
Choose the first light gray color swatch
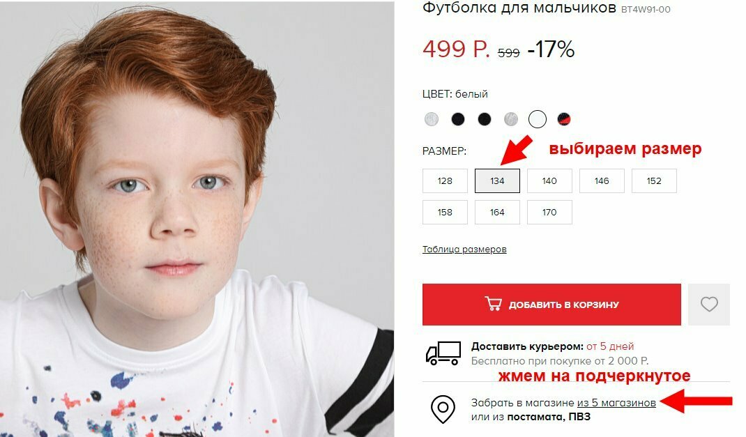coord(432,119)
